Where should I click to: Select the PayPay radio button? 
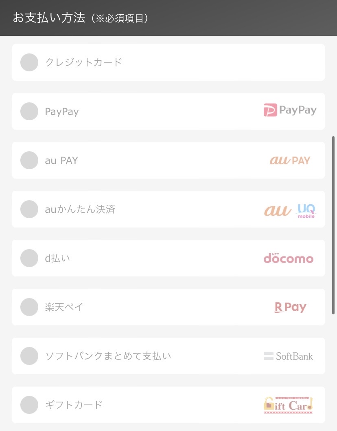[29, 111]
